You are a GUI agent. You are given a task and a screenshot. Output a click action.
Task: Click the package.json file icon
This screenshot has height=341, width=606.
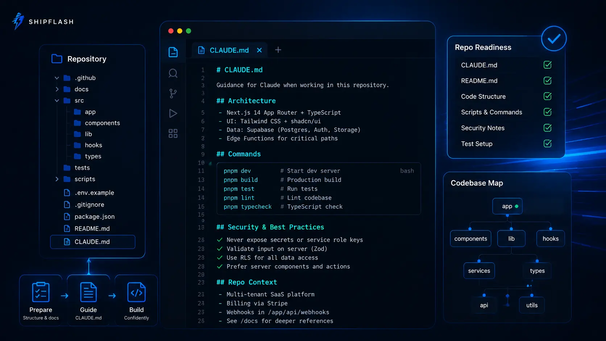[67, 216]
